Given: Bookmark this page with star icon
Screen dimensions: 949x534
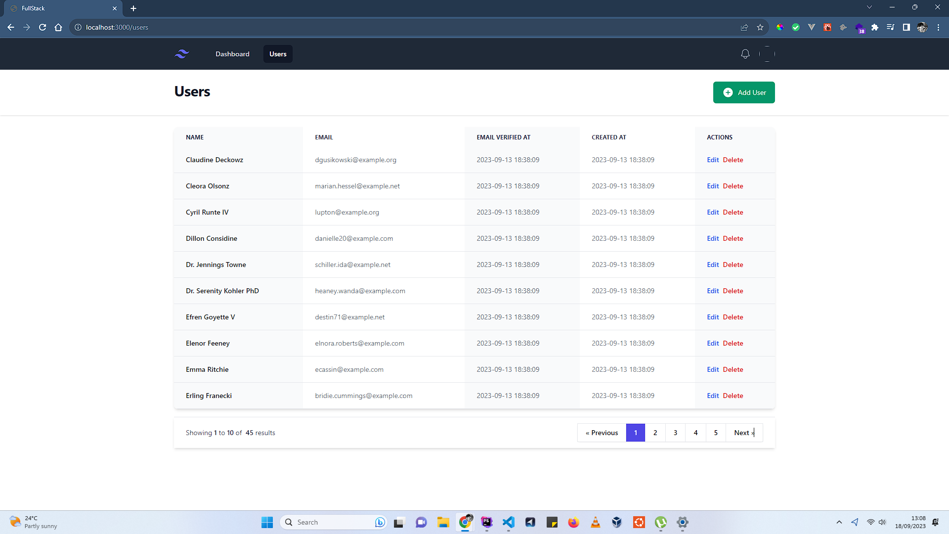Looking at the screenshot, I should pyautogui.click(x=760, y=27).
